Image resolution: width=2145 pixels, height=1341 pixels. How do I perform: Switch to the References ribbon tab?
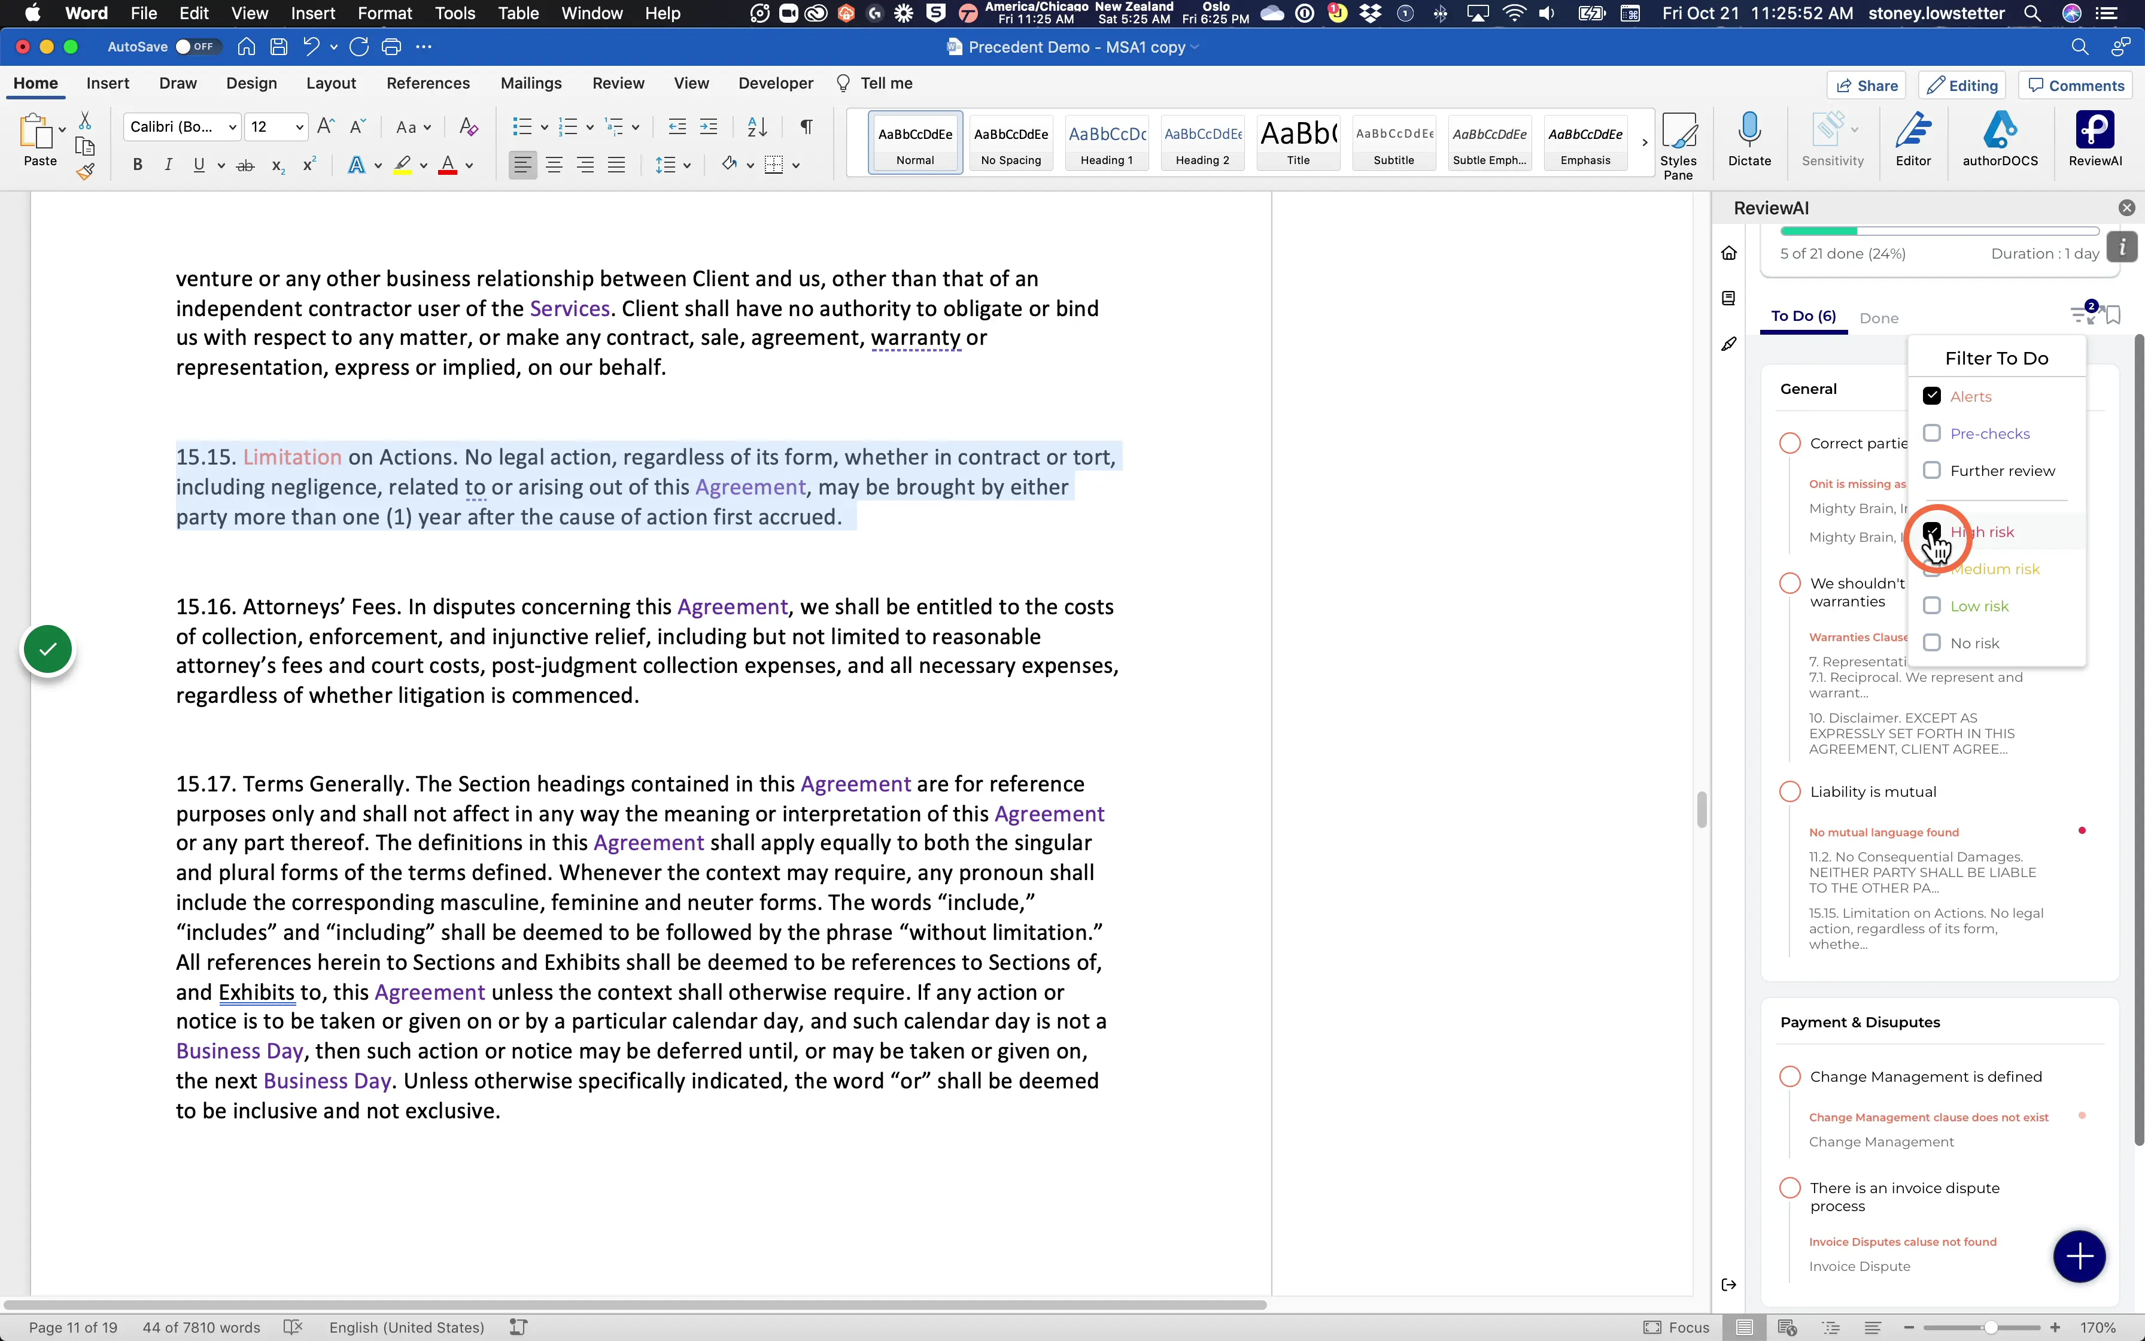[x=428, y=83]
